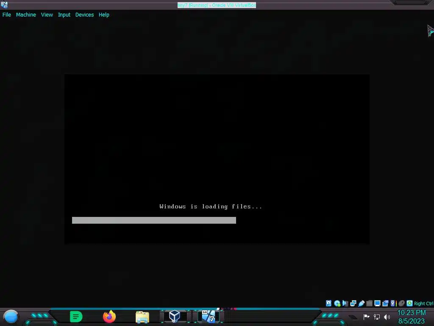Click the recording indicator icon
Screen dimensions: 434x326
tap(385, 303)
